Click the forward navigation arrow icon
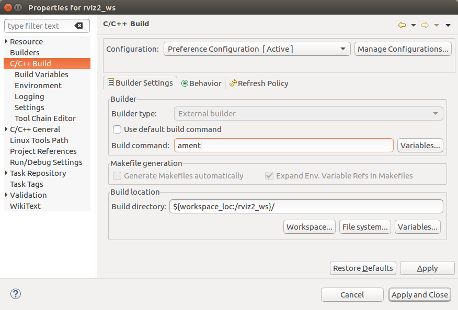The image size is (458, 310). 425,25
